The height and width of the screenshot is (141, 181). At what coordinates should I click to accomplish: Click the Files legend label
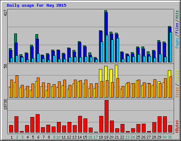tap(177, 28)
